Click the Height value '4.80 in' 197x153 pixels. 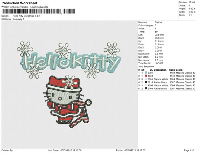point(192,9)
